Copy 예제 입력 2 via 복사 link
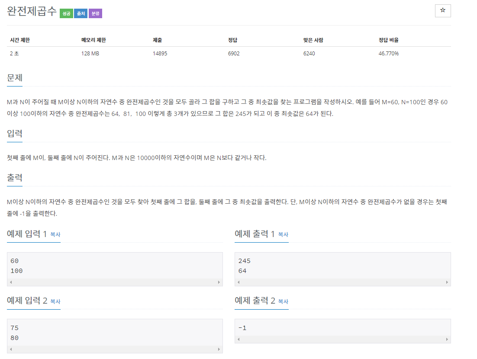The height and width of the screenshot is (359, 477). click(x=55, y=301)
